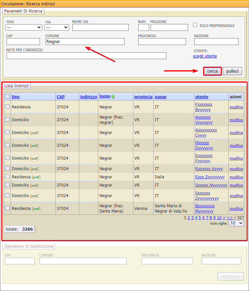The width and height of the screenshot is (249, 291).
Task: Enable the Solo Preferenziale checkbox
Action: pyautogui.click(x=195, y=25)
